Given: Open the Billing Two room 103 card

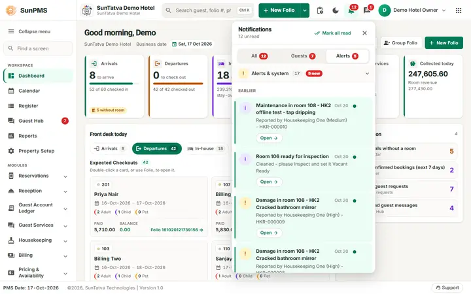Looking at the screenshot, I should pyautogui.click(x=149, y=261).
